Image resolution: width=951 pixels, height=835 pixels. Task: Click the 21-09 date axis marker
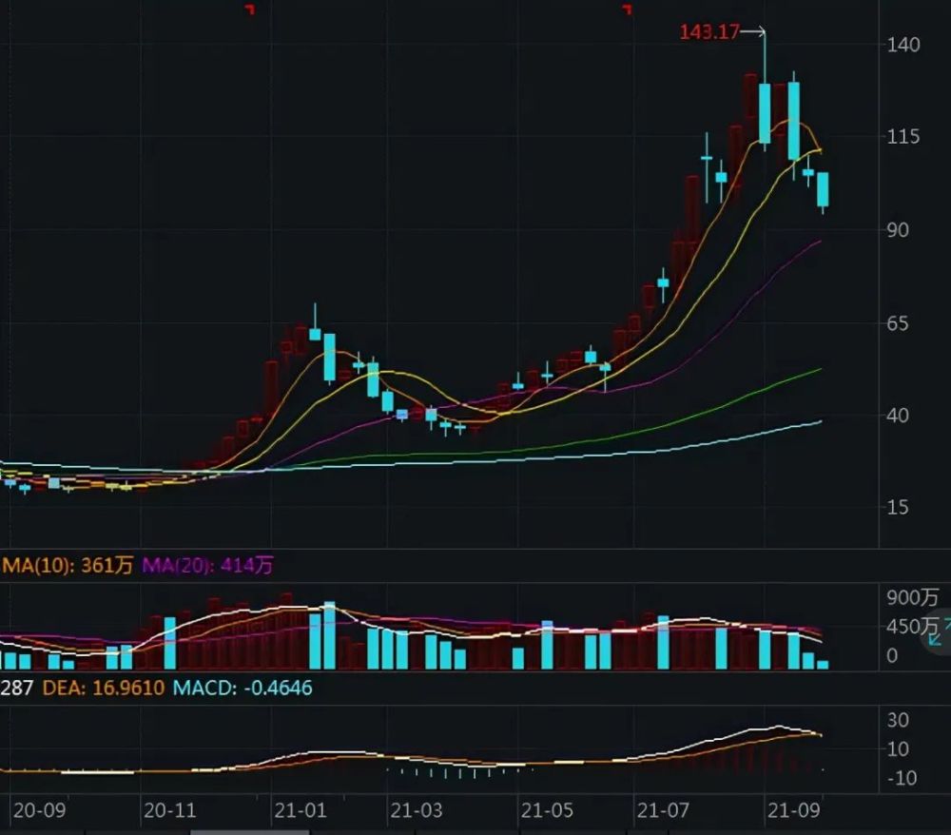point(793,810)
